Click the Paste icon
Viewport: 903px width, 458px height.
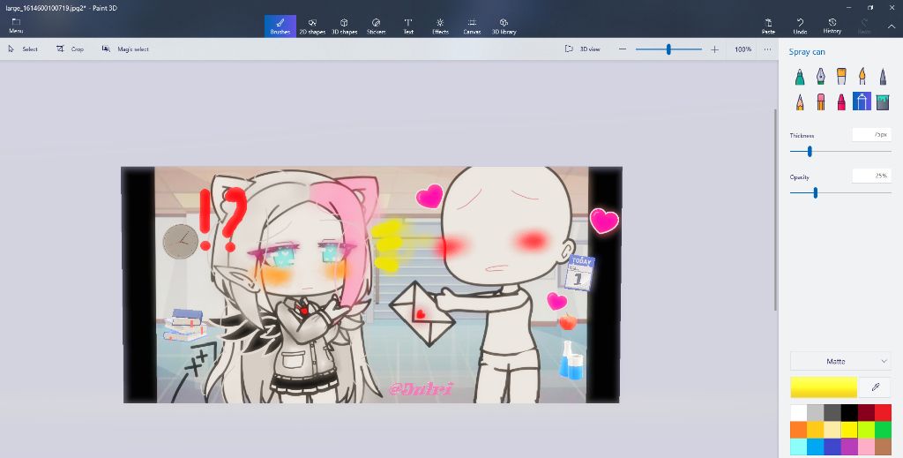[x=768, y=26]
